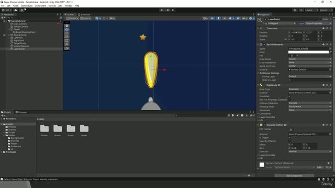The image size is (335, 188).
Task: Open the Sprite object picker circle
Action: (x=330, y=49)
